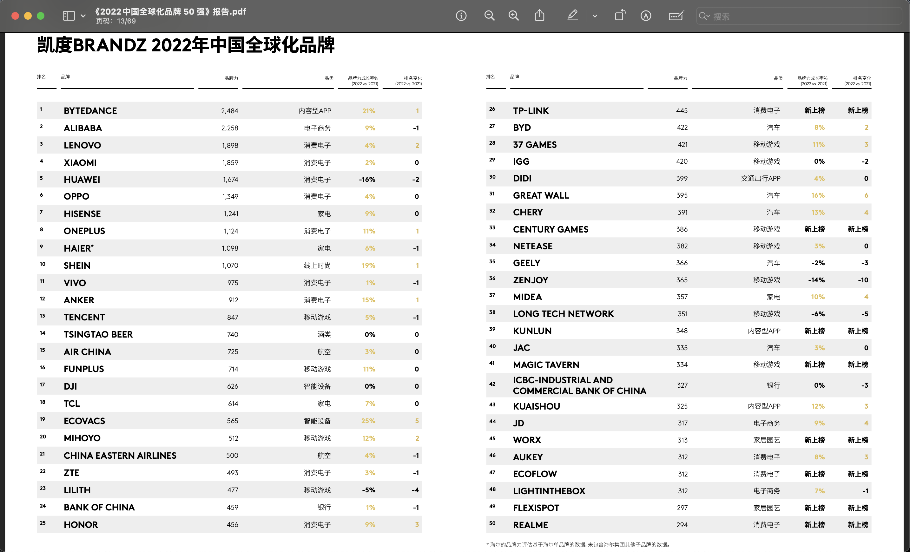The image size is (910, 552).
Task: Select DIDI's category 交通出行APP
Action: (x=761, y=178)
